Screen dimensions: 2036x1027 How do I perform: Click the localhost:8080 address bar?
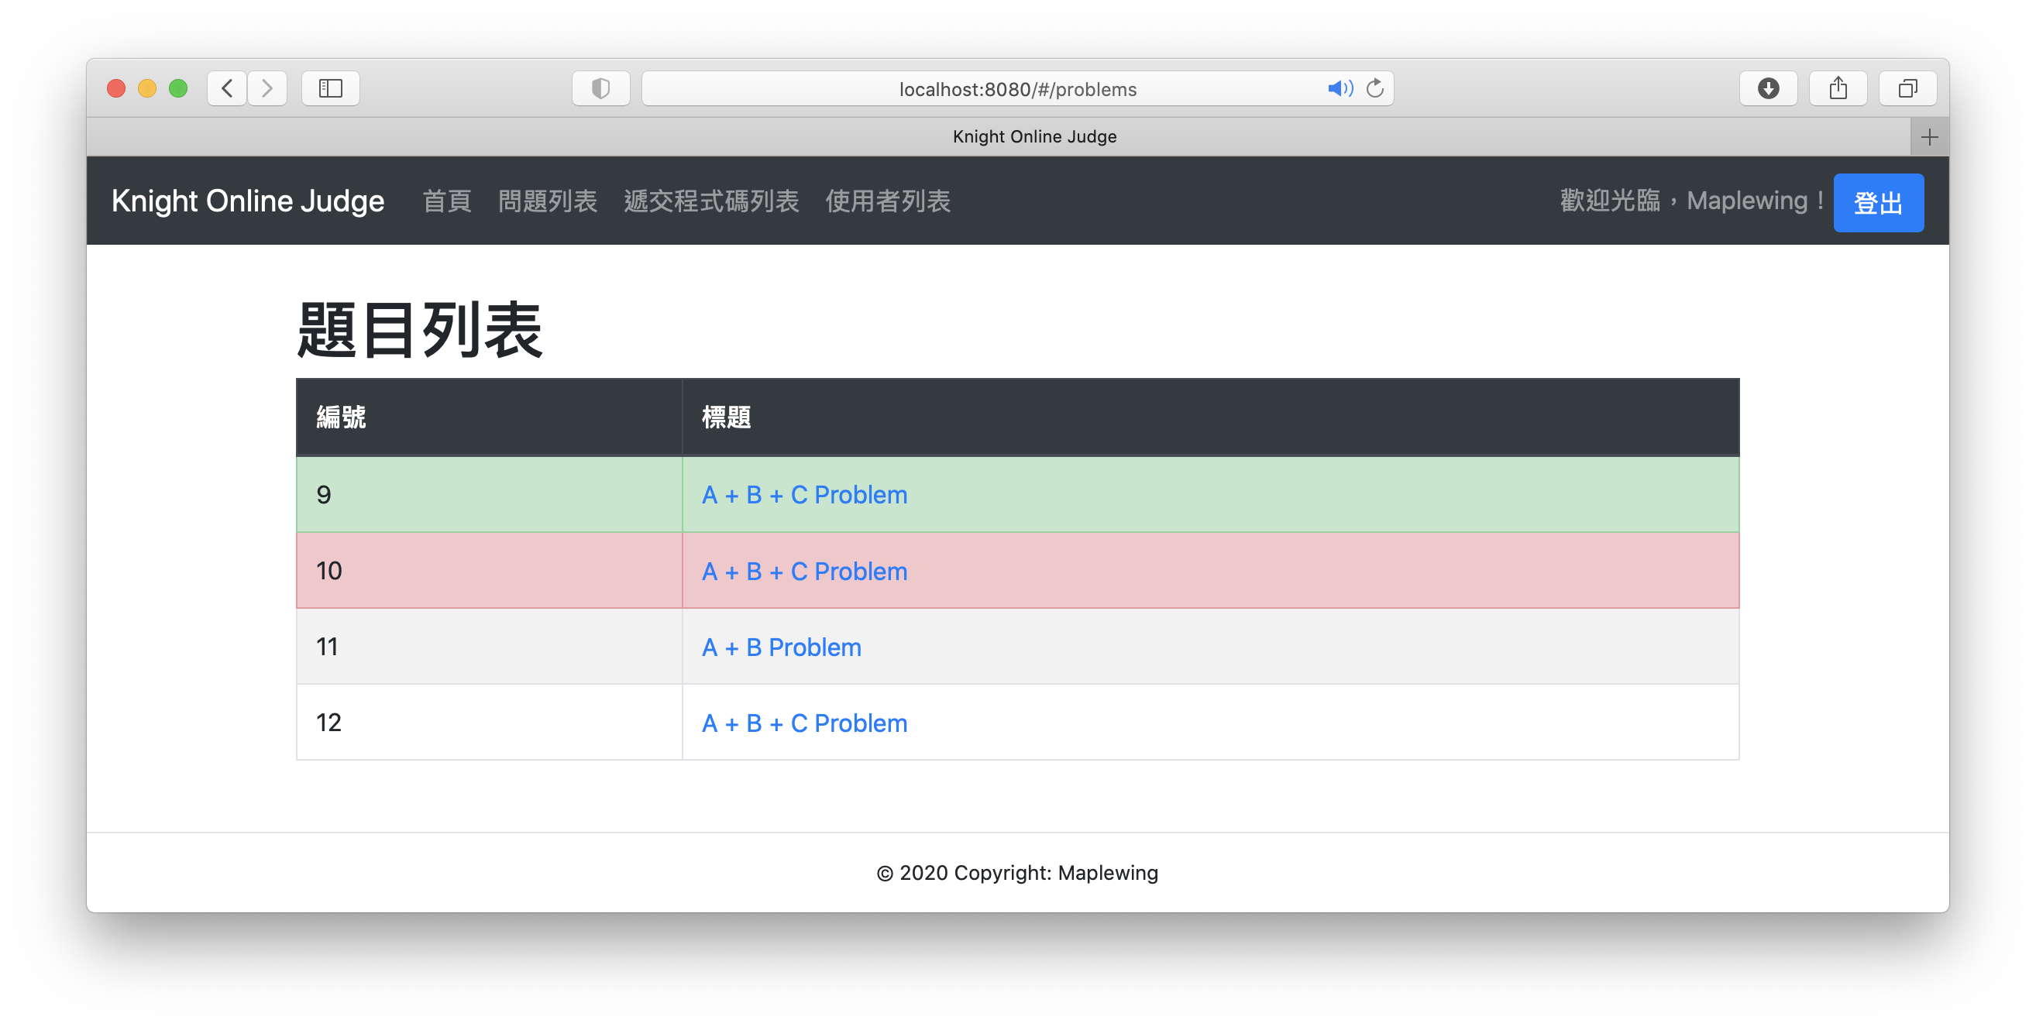pyautogui.click(x=1017, y=88)
